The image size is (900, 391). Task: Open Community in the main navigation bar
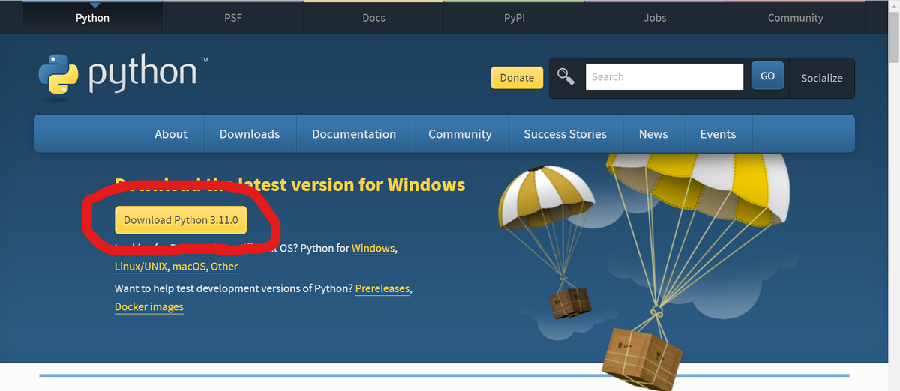460,134
